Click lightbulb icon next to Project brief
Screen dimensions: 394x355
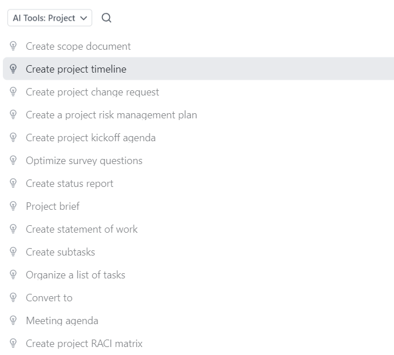pos(13,206)
